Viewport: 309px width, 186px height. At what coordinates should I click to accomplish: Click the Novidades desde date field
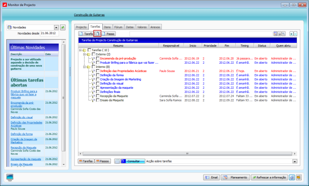click(49, 33)
